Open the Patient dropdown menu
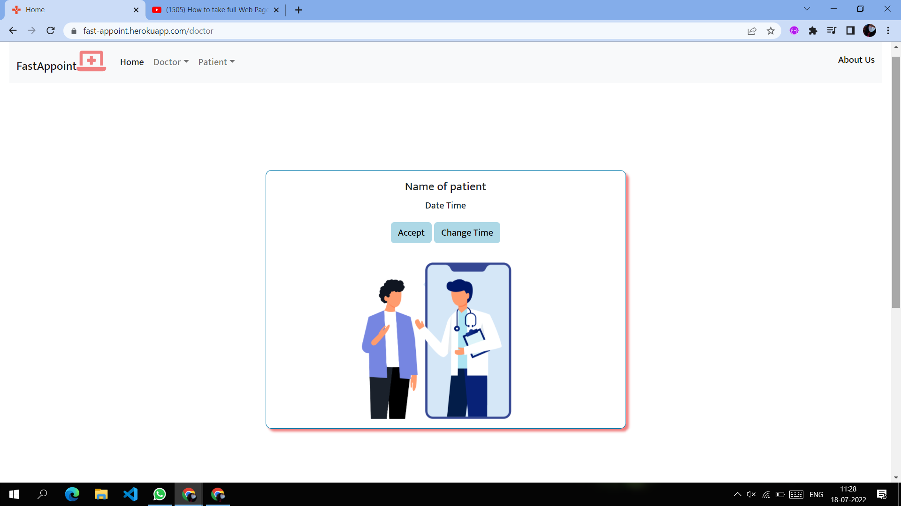 (216, 62)
